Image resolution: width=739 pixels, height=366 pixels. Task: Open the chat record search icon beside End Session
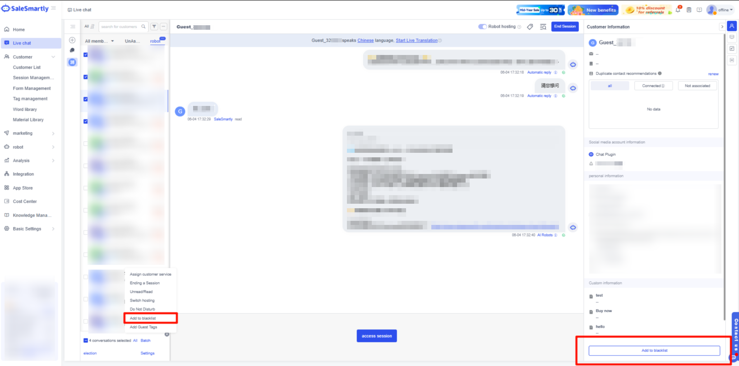tap(543, 27)
